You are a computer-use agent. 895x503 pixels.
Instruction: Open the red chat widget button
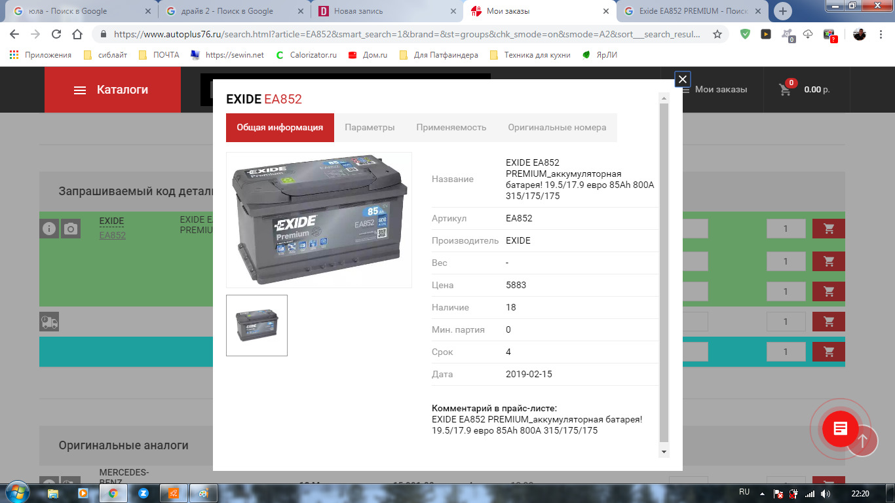pos(841,429)
